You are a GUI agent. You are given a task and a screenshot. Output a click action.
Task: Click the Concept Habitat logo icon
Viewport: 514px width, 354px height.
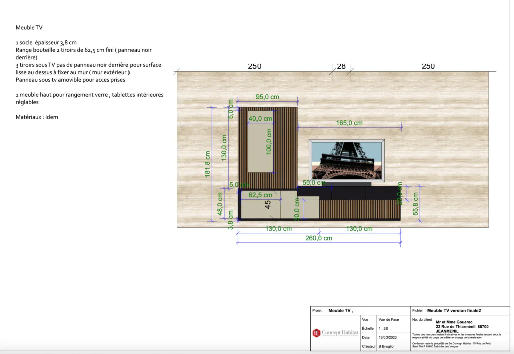pos(316,333)
